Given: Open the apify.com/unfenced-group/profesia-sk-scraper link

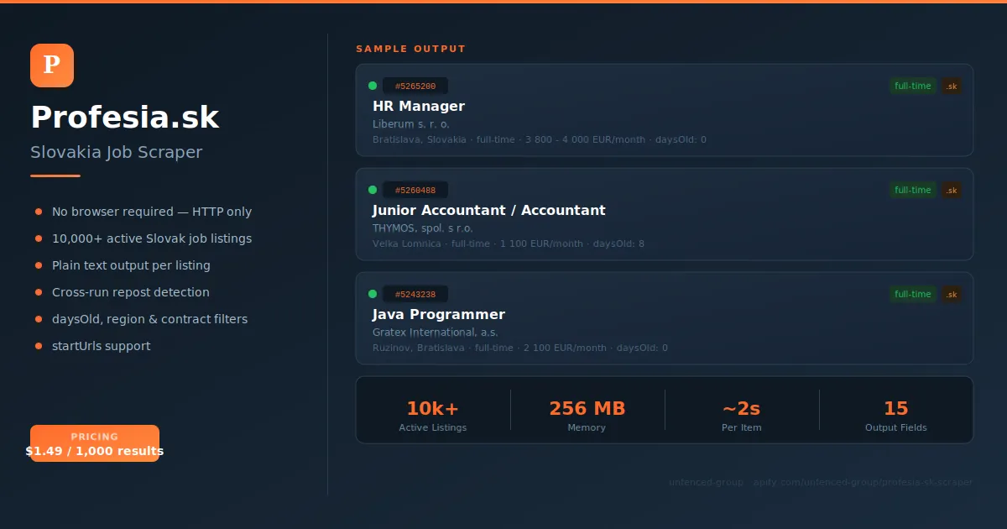Looking at the screenshot, I should coord(863,483).
